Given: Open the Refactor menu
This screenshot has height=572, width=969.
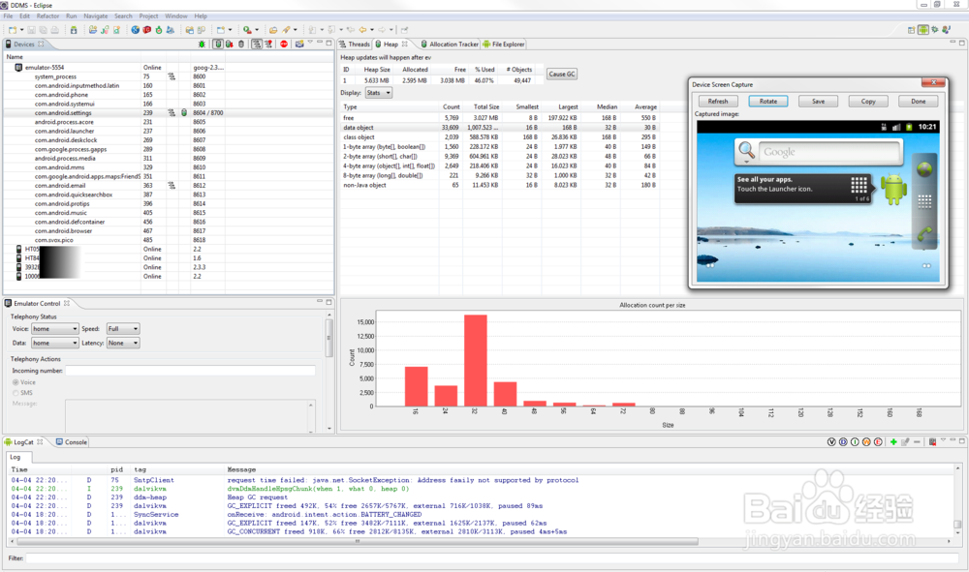Looking at the screenshot, I should 47,16.
